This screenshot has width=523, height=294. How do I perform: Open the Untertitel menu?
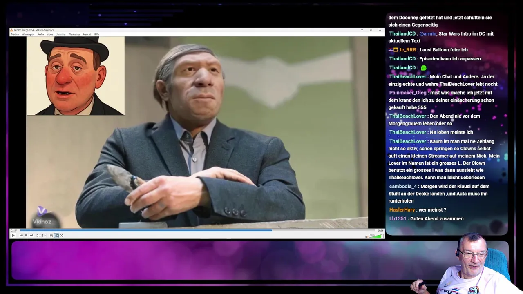[x=60, y=34]
